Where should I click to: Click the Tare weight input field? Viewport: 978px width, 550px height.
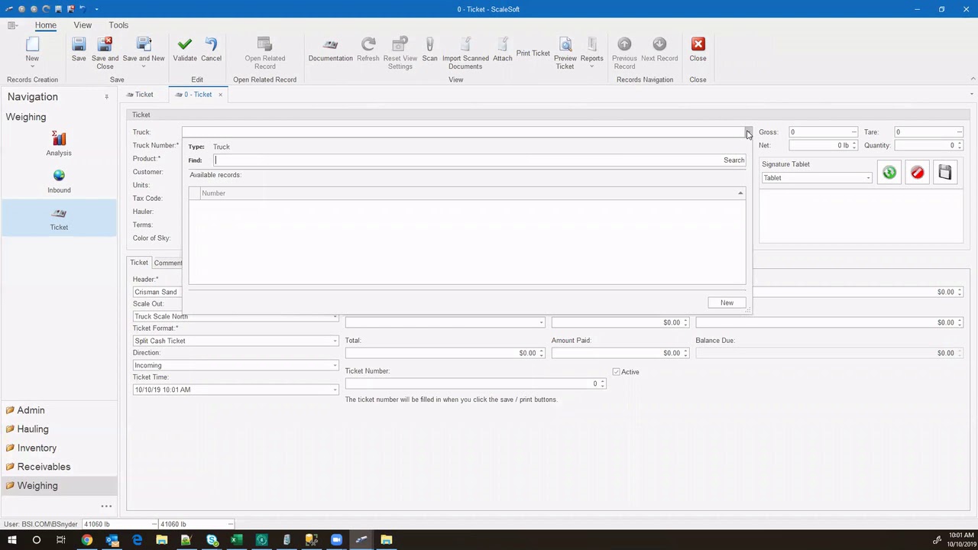(x=929, y=132)
